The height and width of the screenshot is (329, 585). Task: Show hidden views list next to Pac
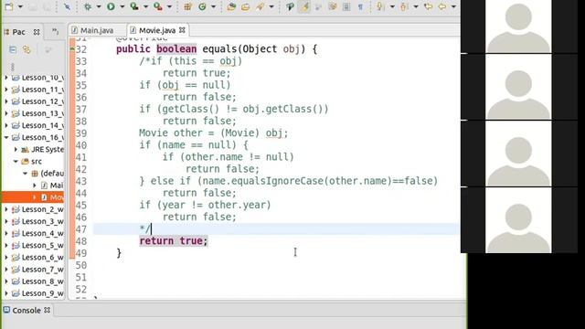pos(55,30)
